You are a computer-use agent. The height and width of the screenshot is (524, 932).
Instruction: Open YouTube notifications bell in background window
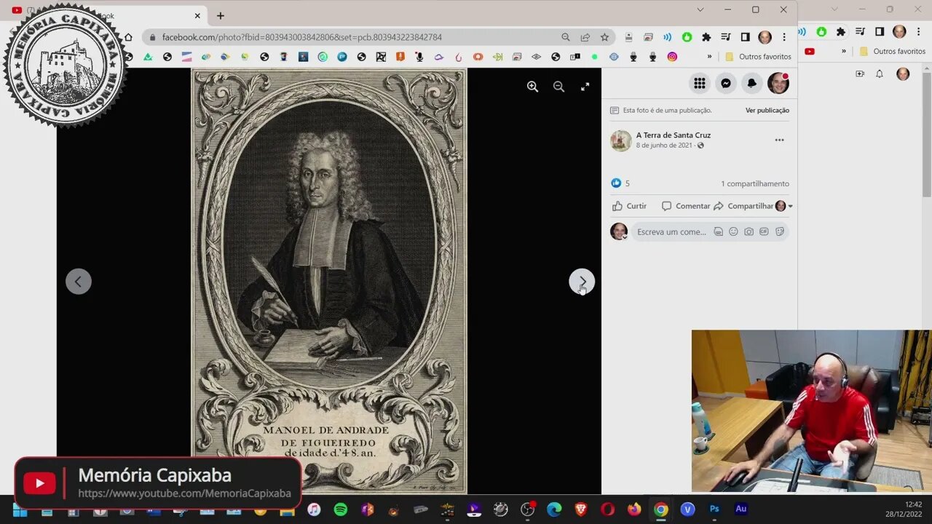coord(880,74)
